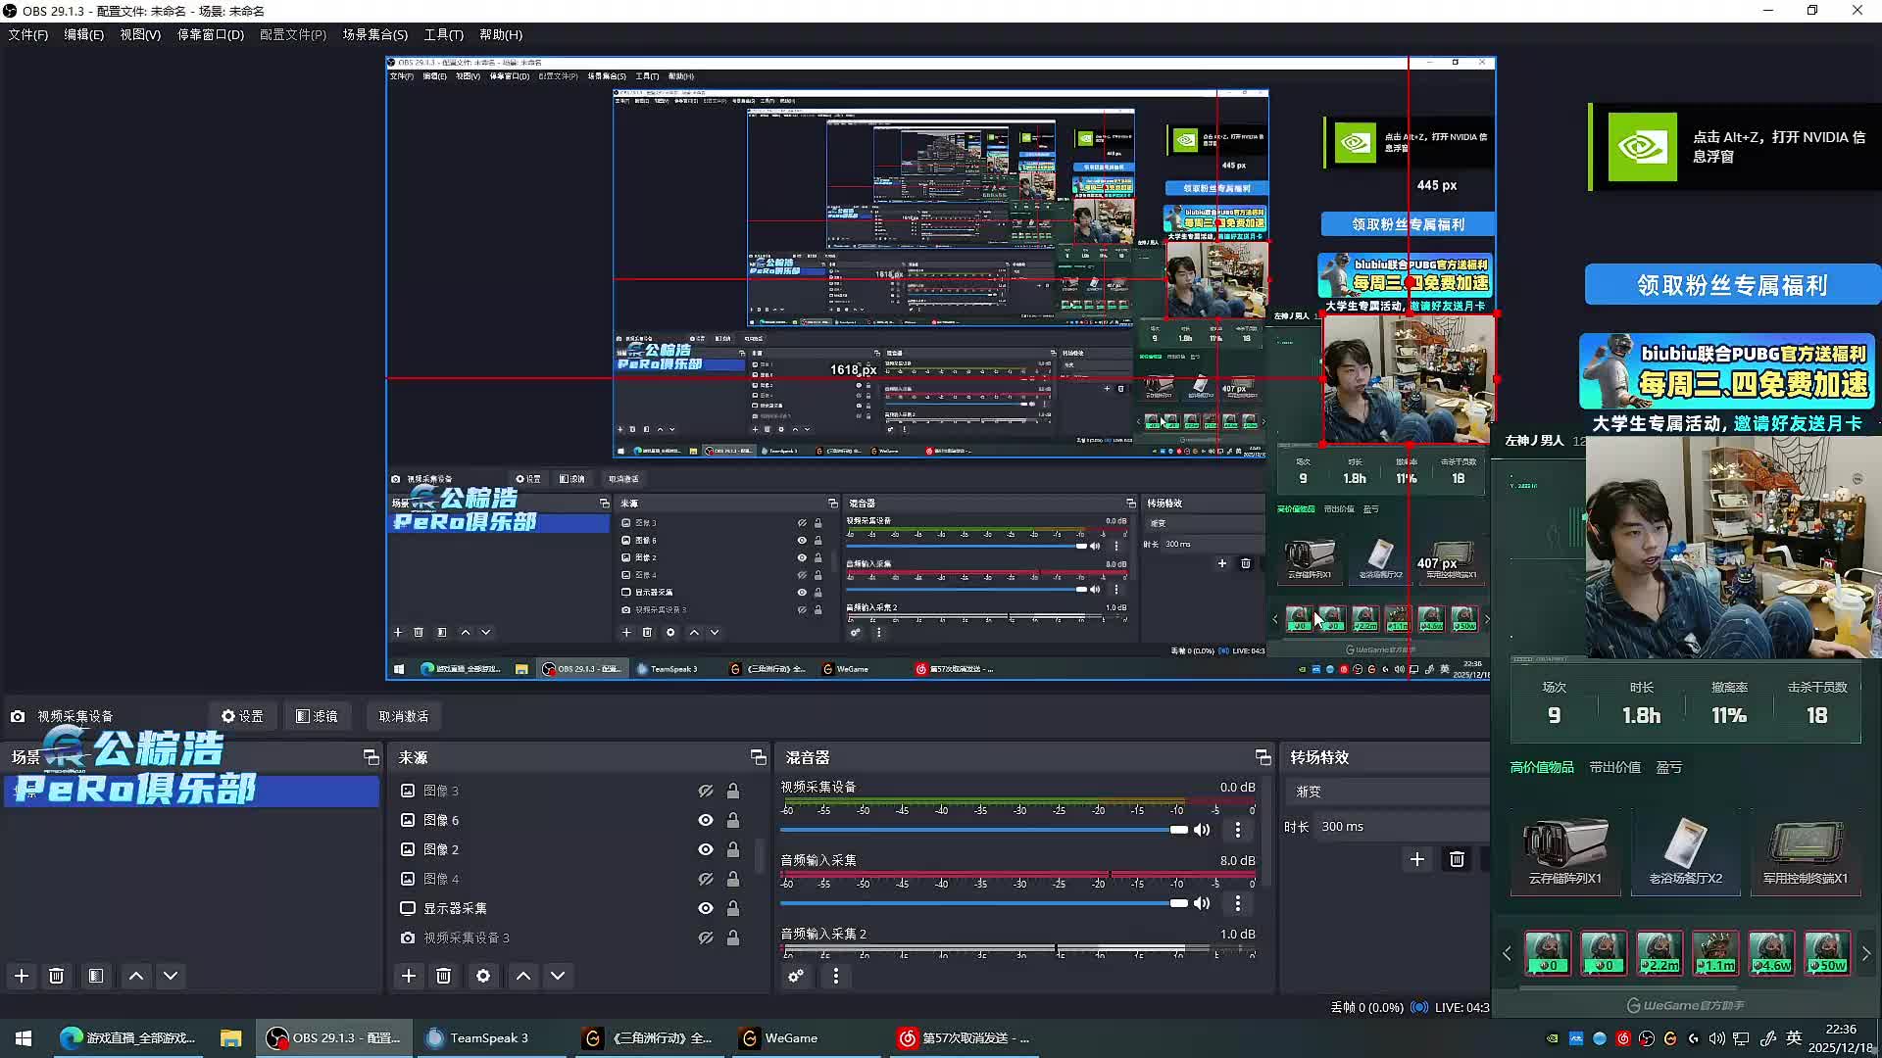Open mixer three-dot menu at panel bottom
The height and width of the screenshot is (1058, 1882).
pyautogui.click(x=836, y=976)
